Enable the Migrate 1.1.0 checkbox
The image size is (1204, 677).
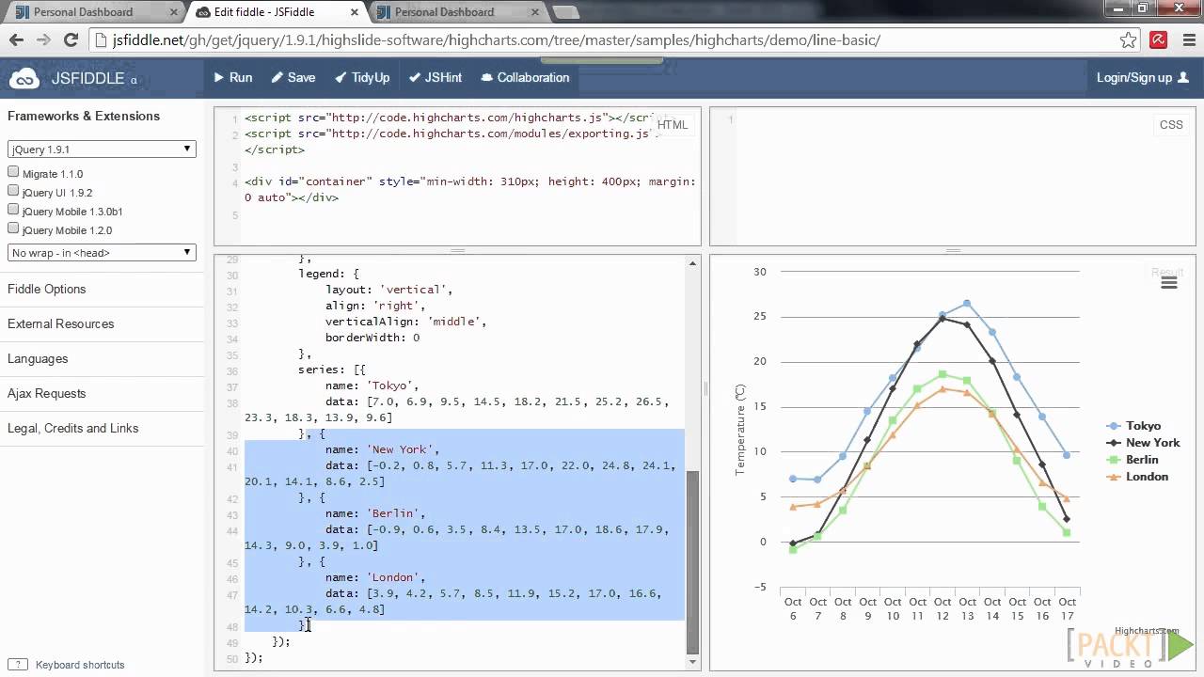click(13, 172)
